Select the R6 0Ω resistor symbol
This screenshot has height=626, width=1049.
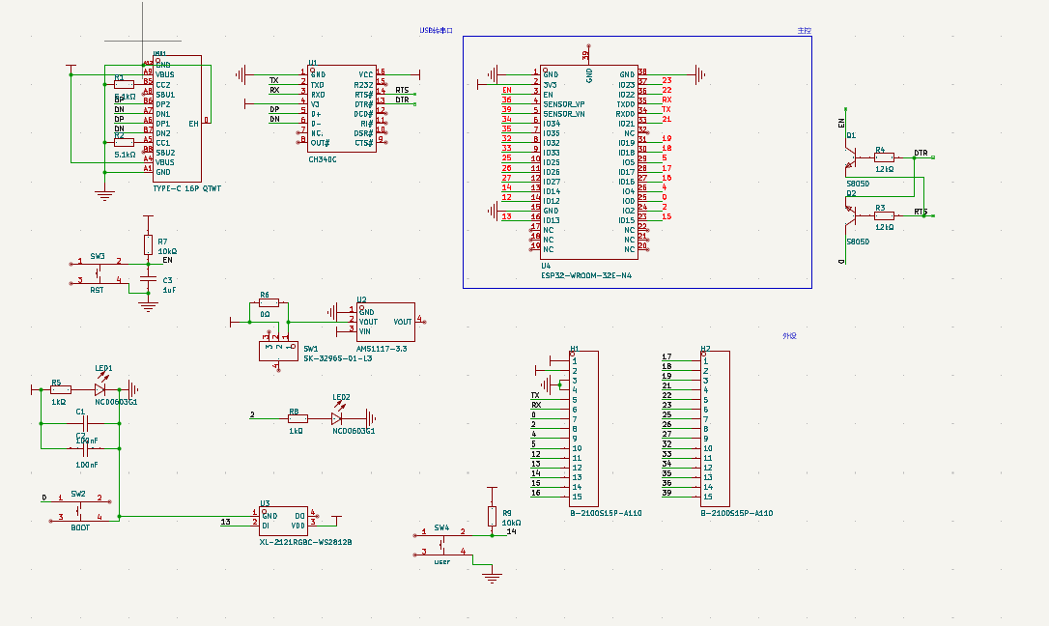[x=268, y=303]
